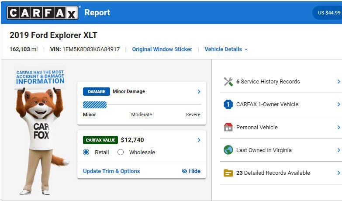Click Update Trim & Options link

click(111, 171)
